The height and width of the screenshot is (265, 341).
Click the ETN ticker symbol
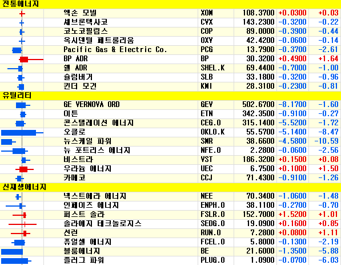[207, 114]
